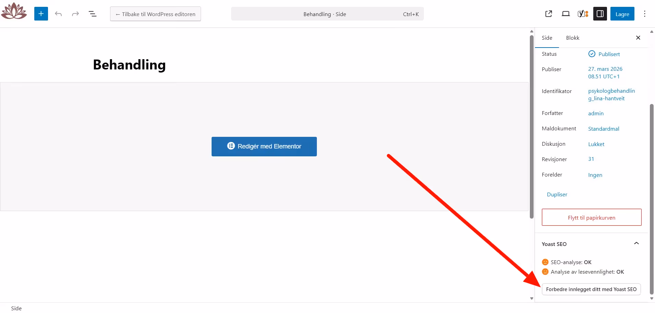Viewport: 655px width, 313px height.
Task: Change the author admin
Action: (596, 113)
